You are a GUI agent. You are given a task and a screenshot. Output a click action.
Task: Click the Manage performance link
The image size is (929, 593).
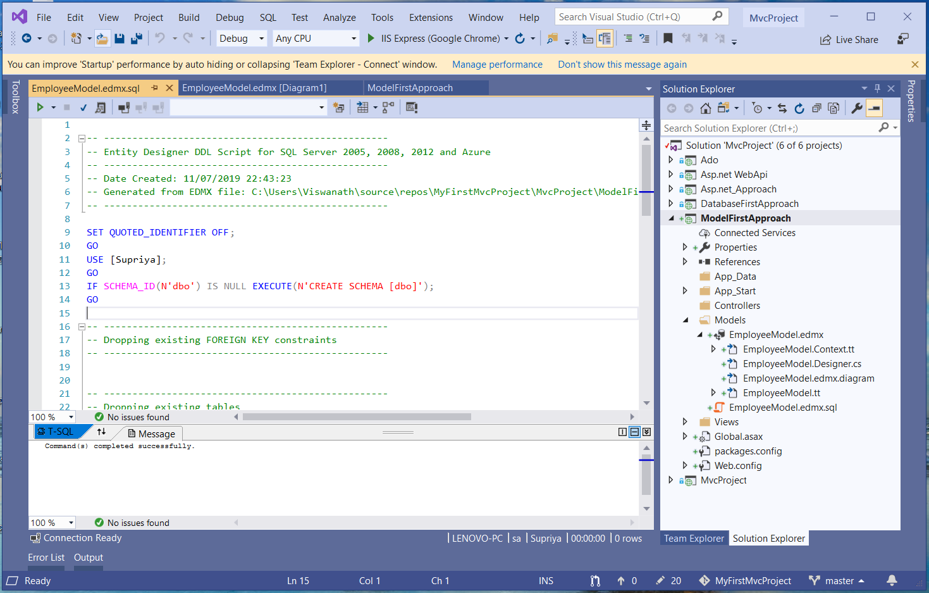pyautogui.click(x=497, y=64)
